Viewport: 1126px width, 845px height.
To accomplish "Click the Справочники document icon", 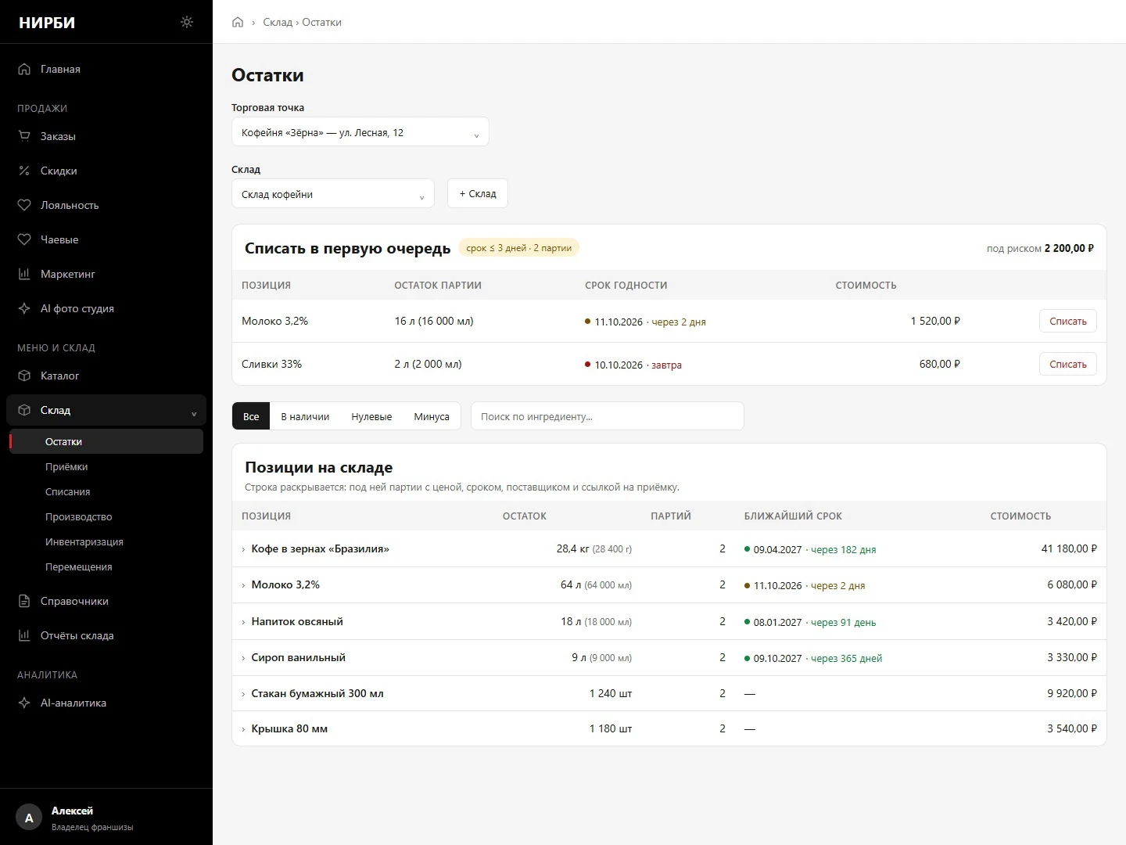I will point(24,601).
